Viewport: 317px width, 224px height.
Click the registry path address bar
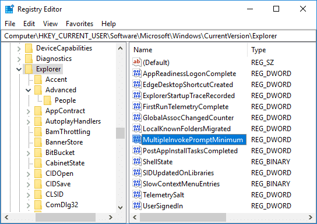158,36
